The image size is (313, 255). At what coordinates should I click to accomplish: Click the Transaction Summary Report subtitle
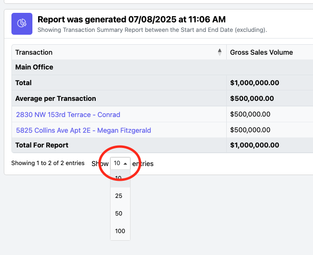pyautogui.click(x=152, y=30)
